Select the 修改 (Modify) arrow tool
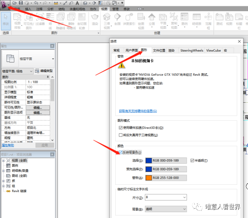248x218 pixels. pos(6,21)
